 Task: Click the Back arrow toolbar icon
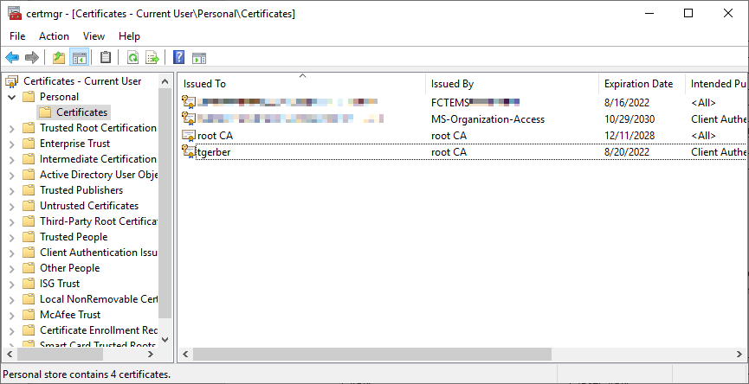(x=12, y=58)
